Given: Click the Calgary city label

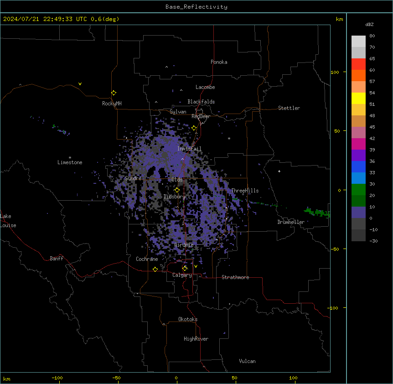Looking at the screenshot, I should 182,275.
